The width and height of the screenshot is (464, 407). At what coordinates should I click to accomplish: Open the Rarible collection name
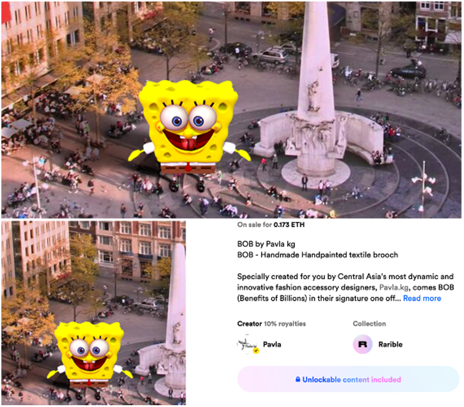point(390,344)
